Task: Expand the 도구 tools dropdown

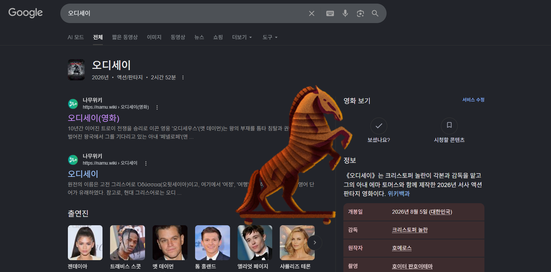Action: 270,37
